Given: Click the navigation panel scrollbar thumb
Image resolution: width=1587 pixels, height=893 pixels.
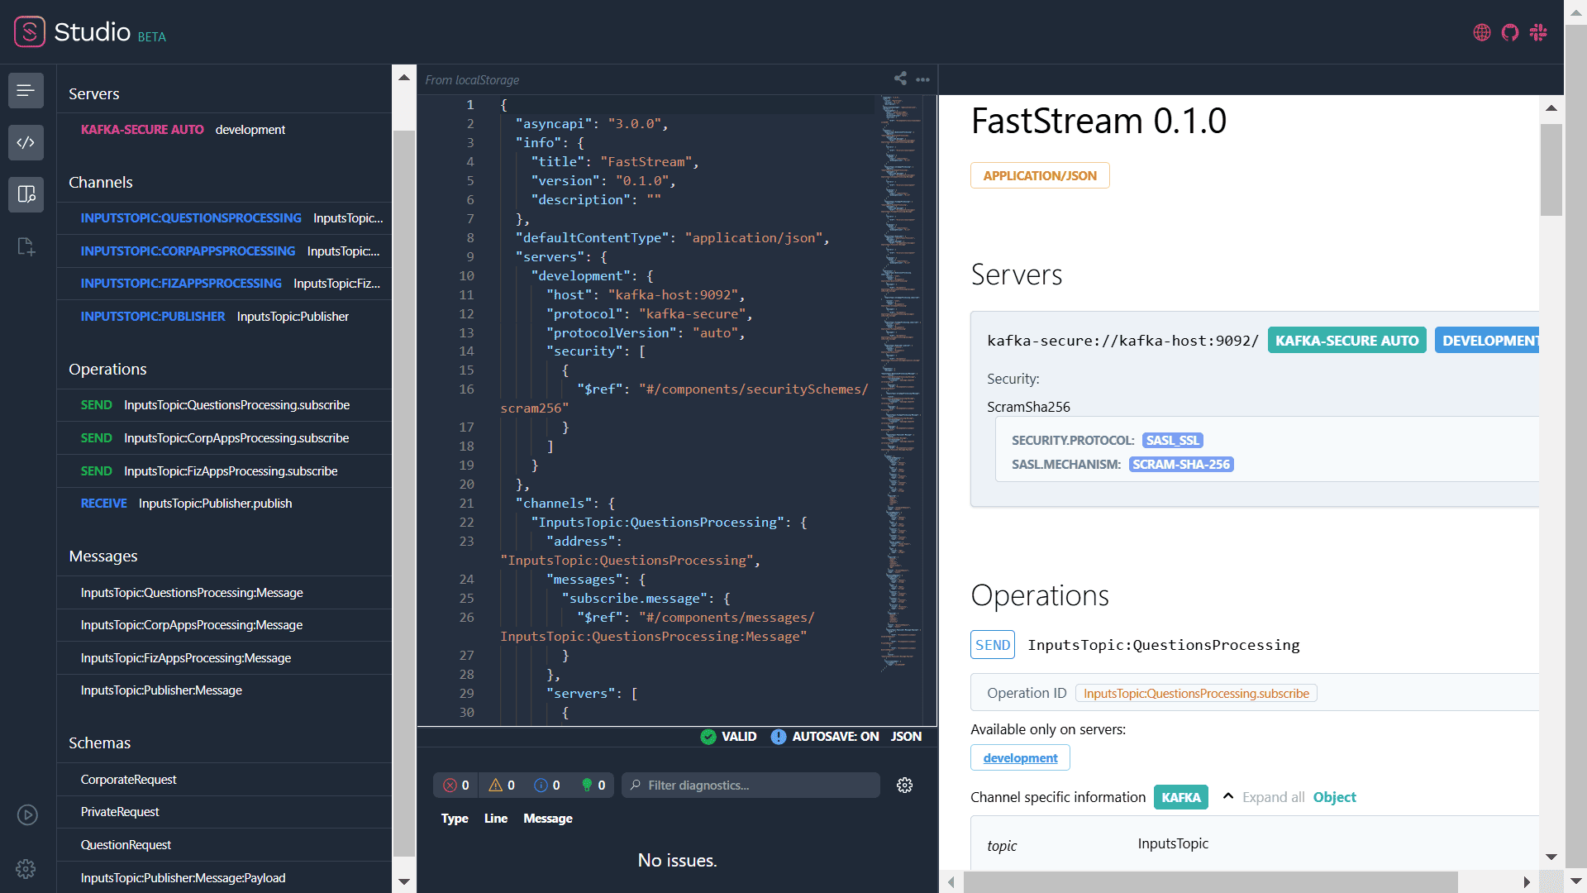Looking at the screenshot, I should (x=404, y=494).
